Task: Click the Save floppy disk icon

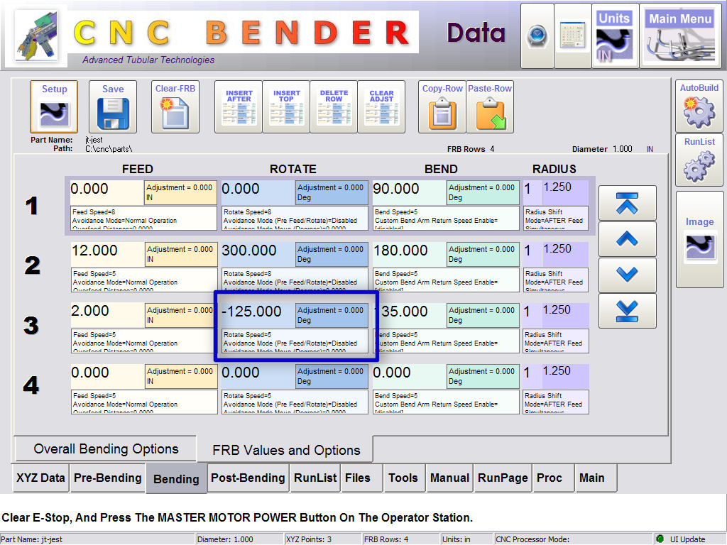Action: click(x=113, y=107)
